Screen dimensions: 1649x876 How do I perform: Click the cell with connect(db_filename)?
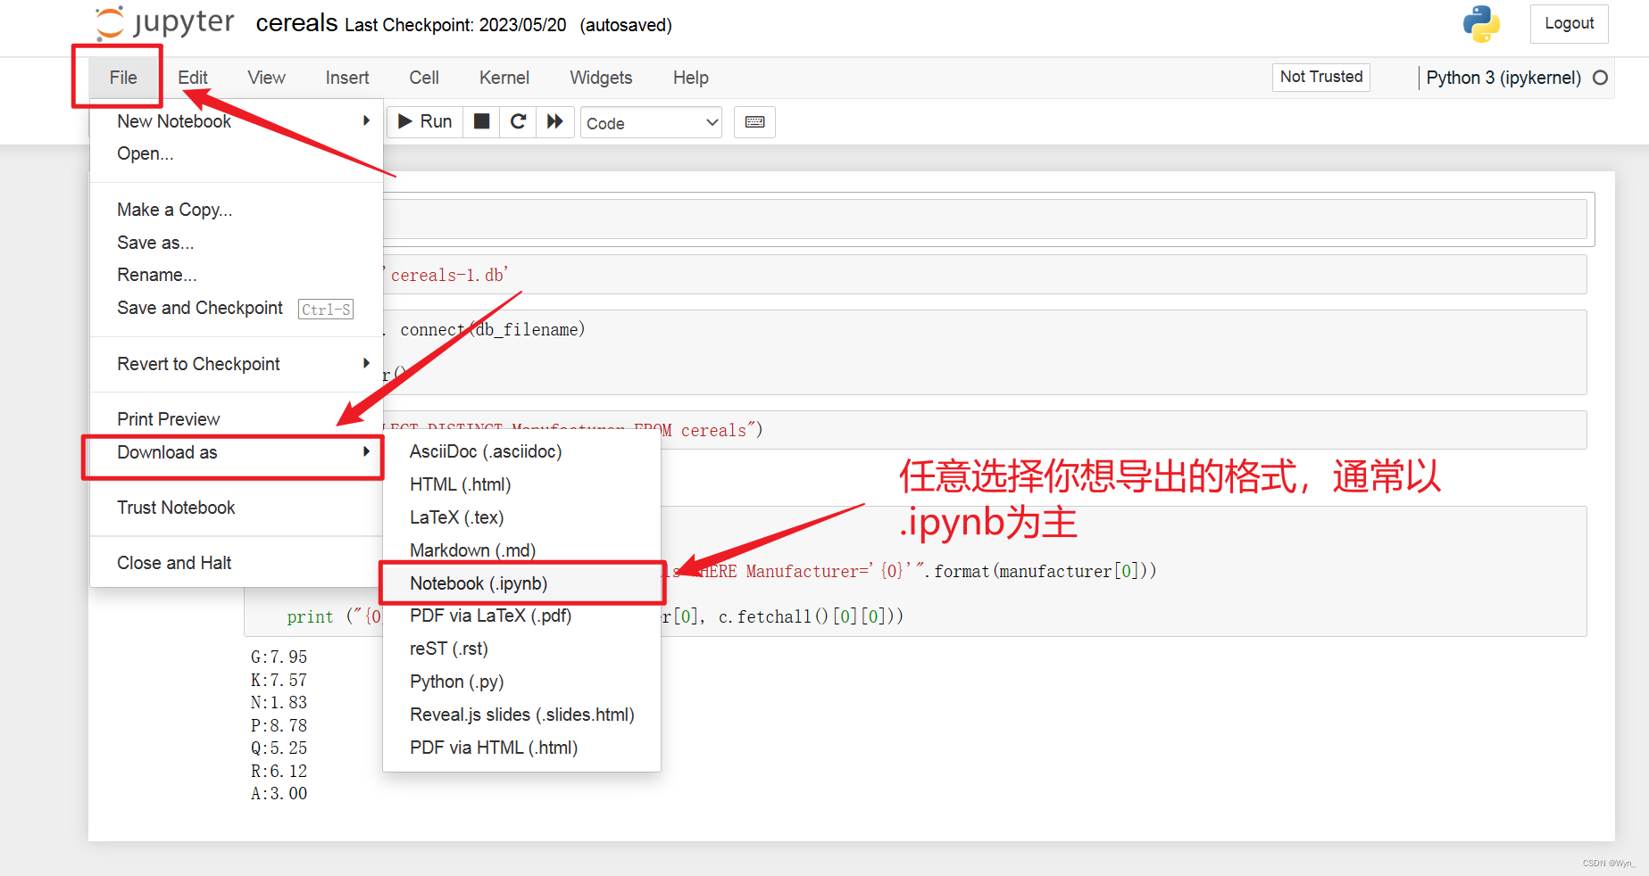[x=985, y=352]
